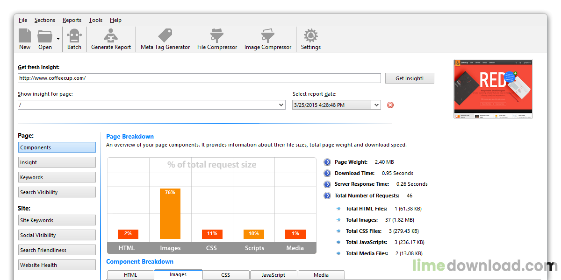The image size is (561, 280).
Task: Click the blue arrow beside Page Weight
Action: (x=327, y=162)
